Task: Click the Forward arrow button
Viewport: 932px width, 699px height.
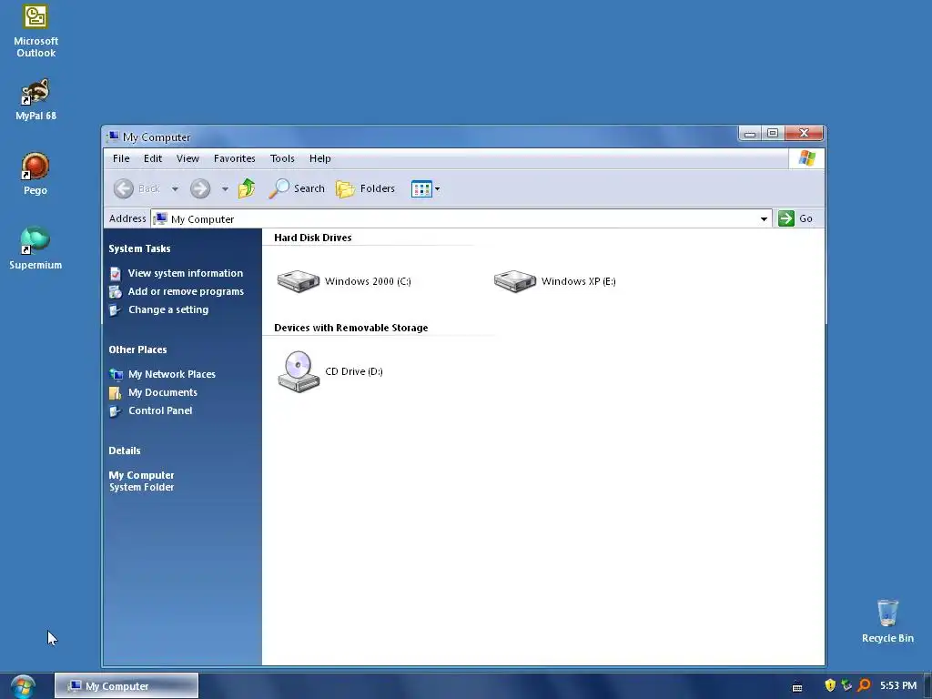Action: [x=200, y=188]
